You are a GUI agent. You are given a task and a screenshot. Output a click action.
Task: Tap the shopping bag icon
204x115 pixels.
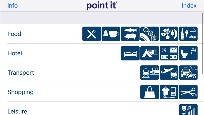150,92
